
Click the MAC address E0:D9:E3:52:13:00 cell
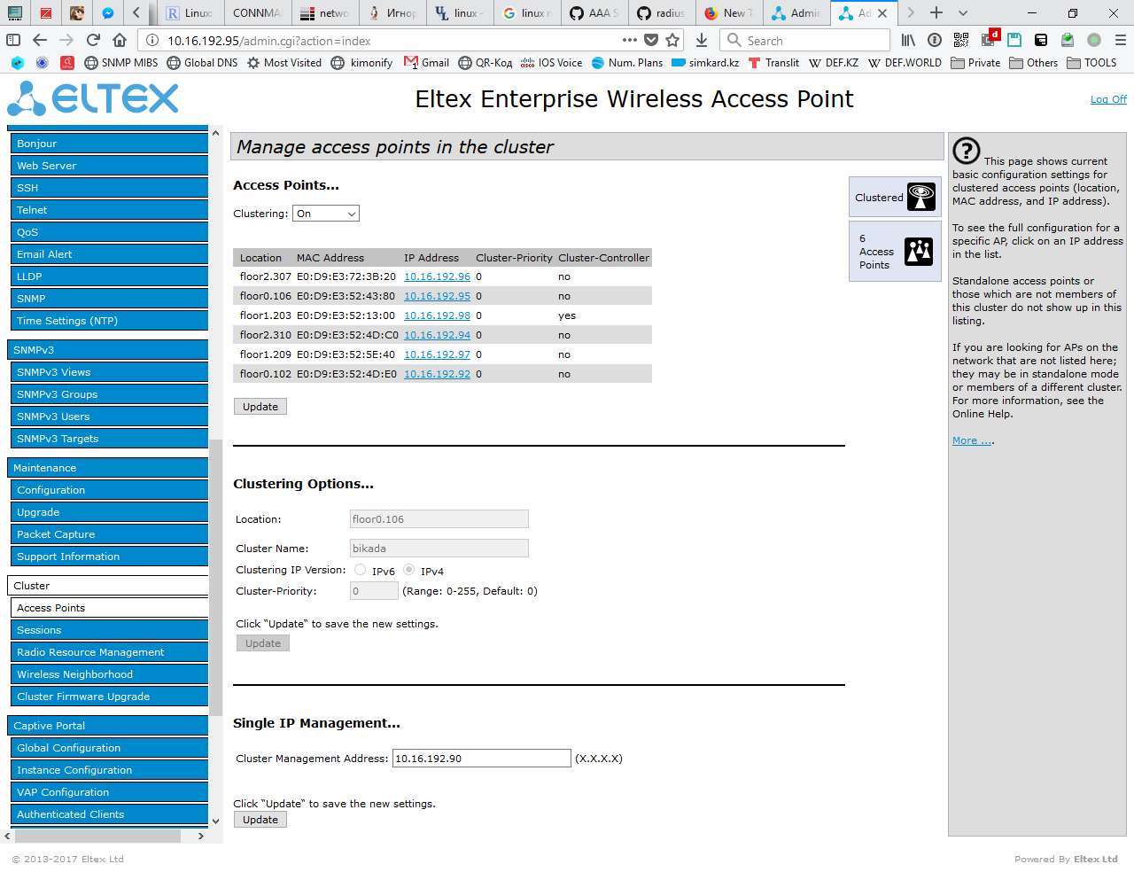coord(346,315)
